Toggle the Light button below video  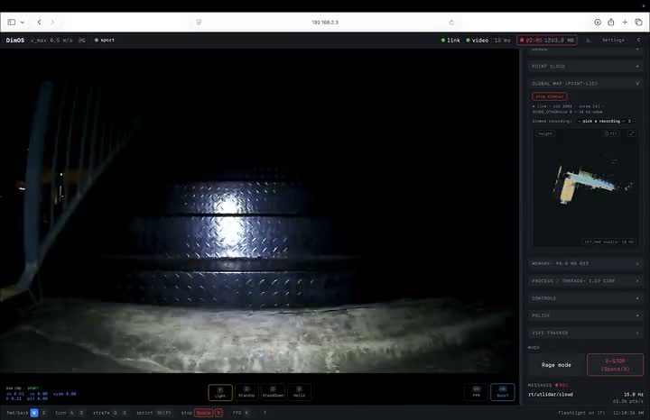point(220,392)
